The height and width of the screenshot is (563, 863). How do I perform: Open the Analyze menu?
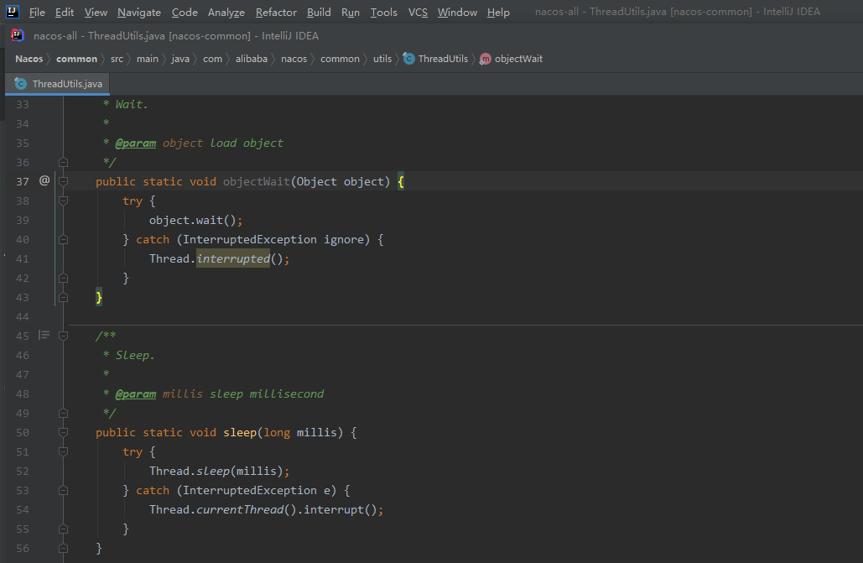(x=226, y=12)
